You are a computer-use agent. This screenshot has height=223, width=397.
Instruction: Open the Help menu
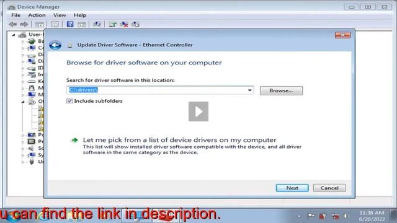pyautogui.click(x=80, y=15)
